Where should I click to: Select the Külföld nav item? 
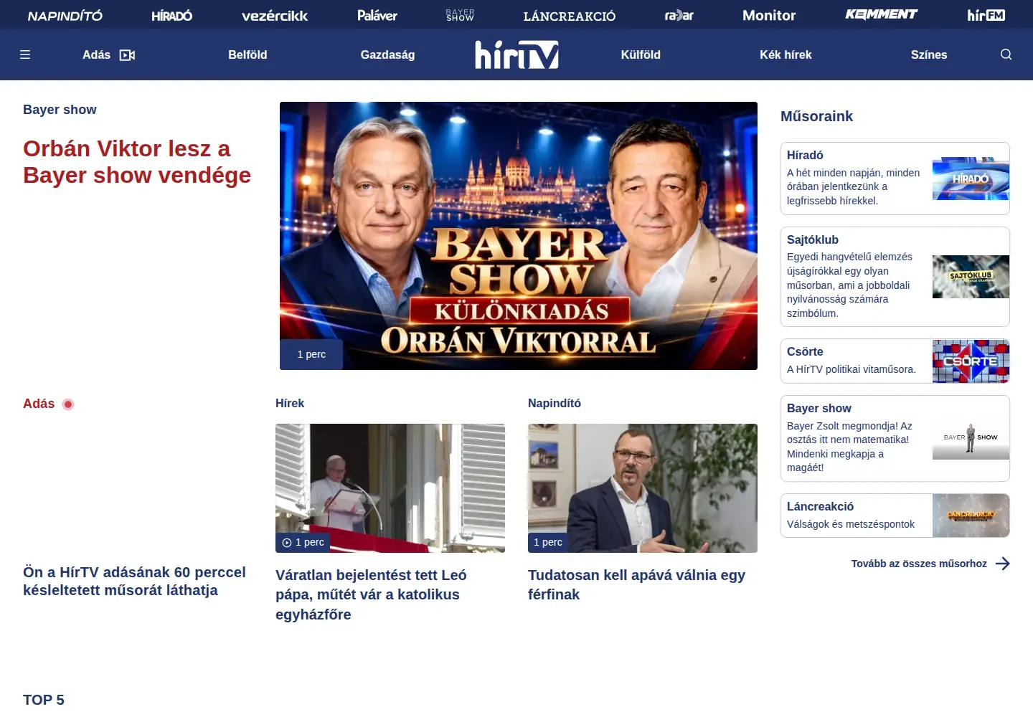click(641, 55)
